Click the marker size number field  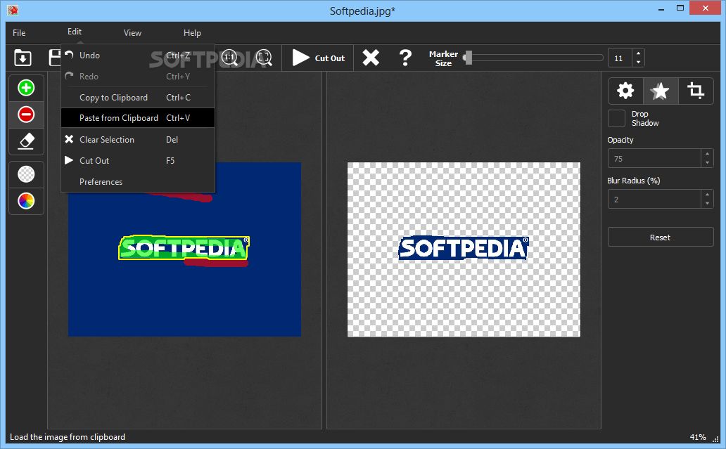[x=620, y=58]
